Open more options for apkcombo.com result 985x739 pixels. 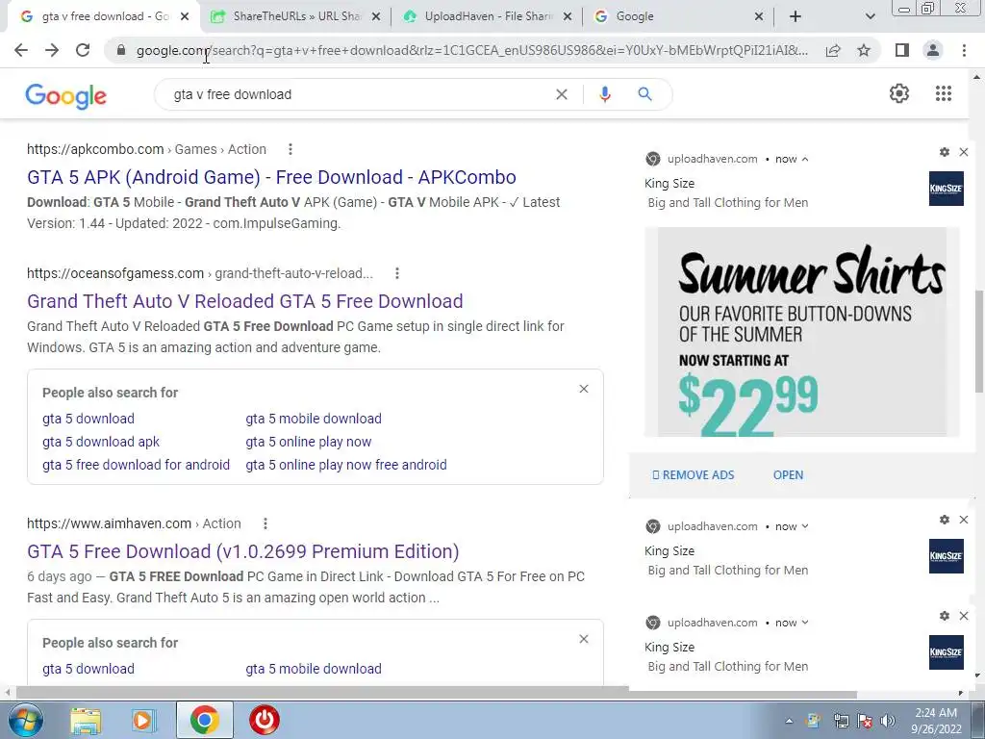click(290, 149)
